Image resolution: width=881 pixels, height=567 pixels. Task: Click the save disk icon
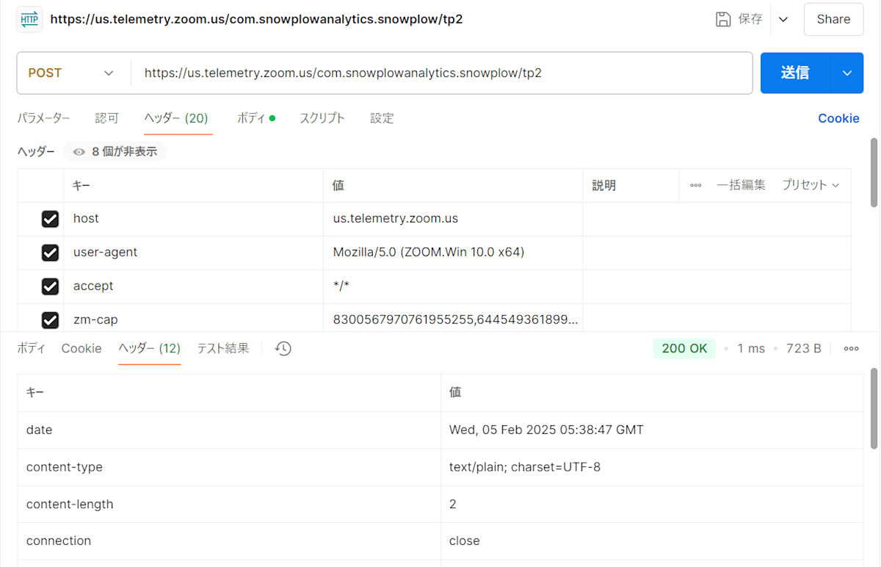[723, 19]
